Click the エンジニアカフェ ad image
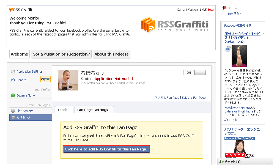Viewport: 277px width, 165px height. pos(239,147)
